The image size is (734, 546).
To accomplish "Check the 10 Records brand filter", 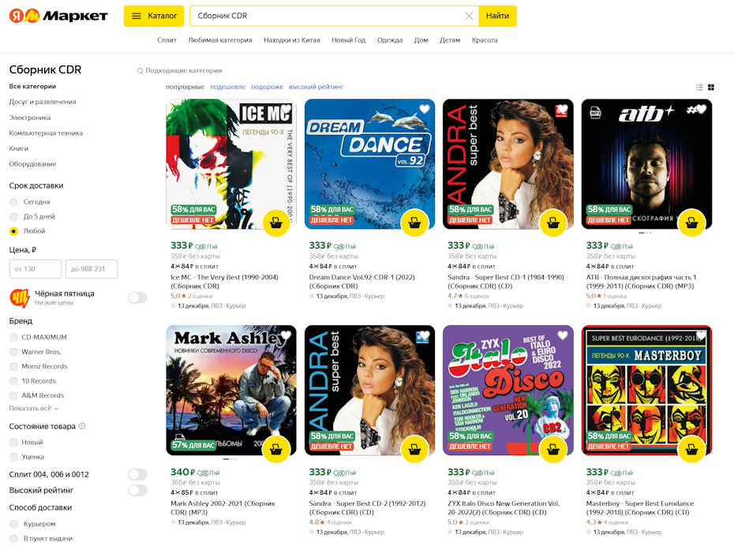I will pyautogui.click(x=13, y=381).
